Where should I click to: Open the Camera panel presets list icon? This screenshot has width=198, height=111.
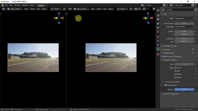(193, 49)
